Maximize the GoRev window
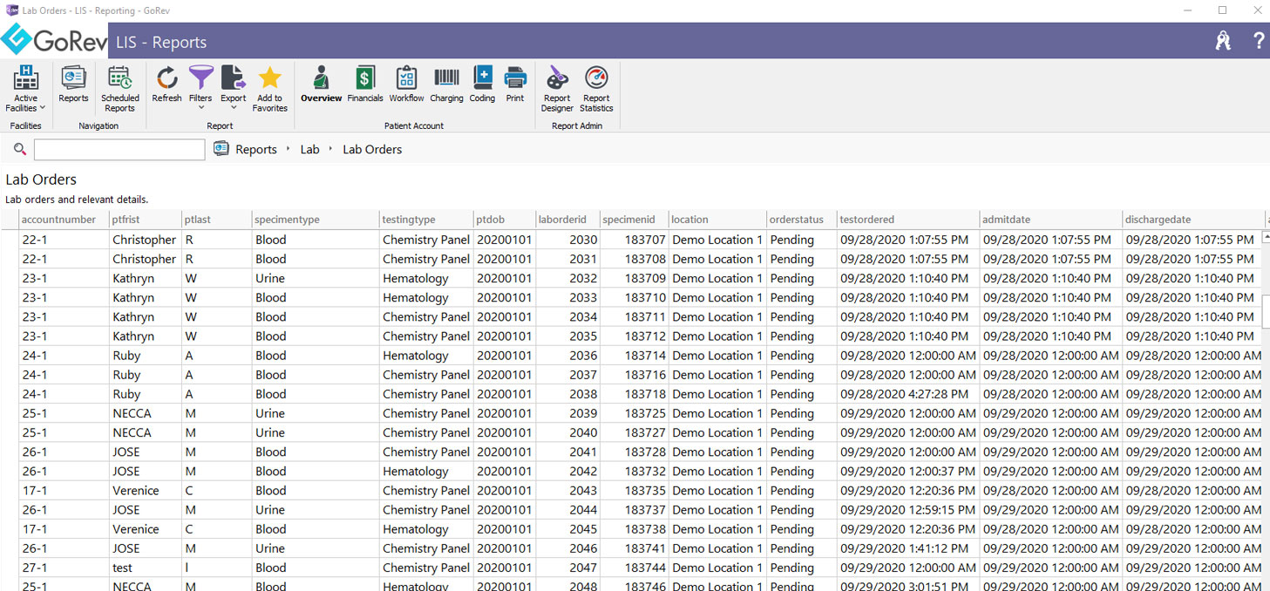This screenshot has width=1270, height=591. coord(1222,10)
